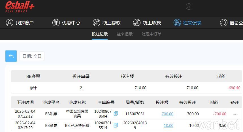
Task: Open the 700.00 bet amount link
Action: click(167, 114)
